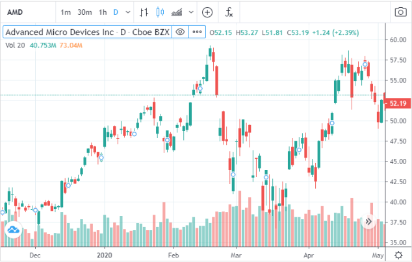Image resolution: width=412 pixels, height=262 pixels.
Task: Switch to the 1m timeframe
Action: tap(66, 12)
